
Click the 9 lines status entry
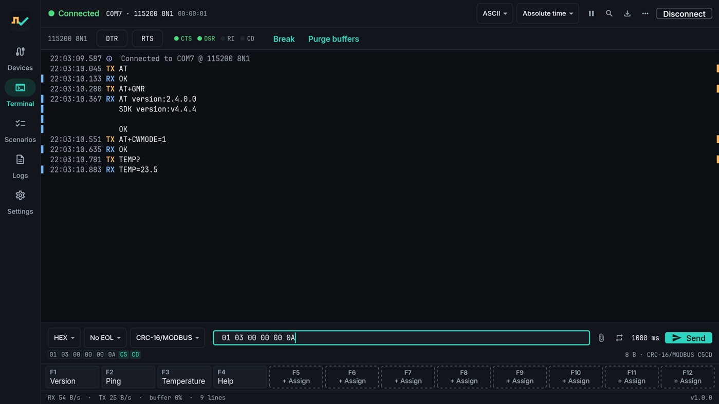pos(212,398)
